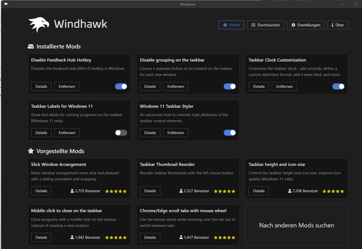Image resolution: width=362 pixels, height=249 pixels.
Task: Disable the Feedback Hub Hotkey mod toggle
Action: click(x=121, y=86)
